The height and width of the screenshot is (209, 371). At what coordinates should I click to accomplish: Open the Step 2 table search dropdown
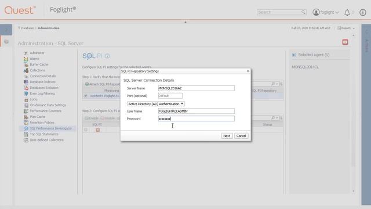pos(274,118)
